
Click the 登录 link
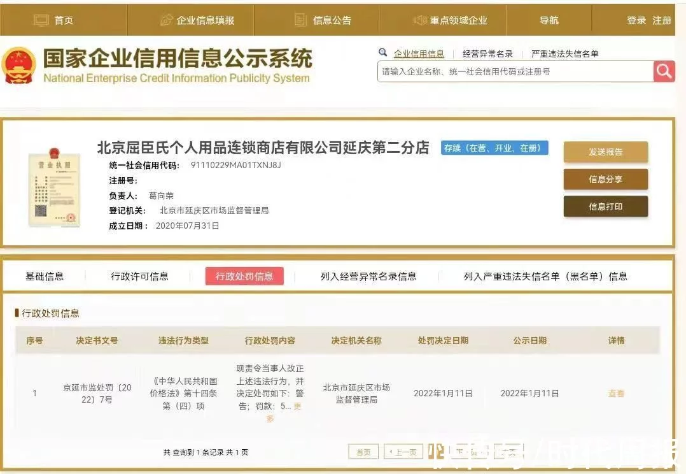[x=636, y=20]
